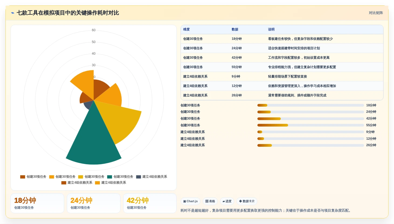
Task: Click the 说明 column header
Action: point(271,30)
